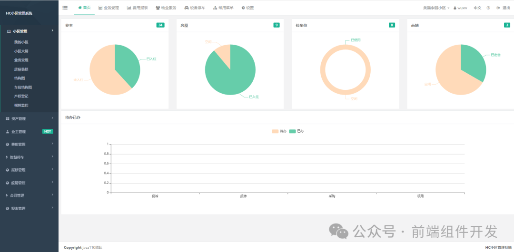
Task: Expand the 合同管理 section arrow
Action: [52, 195]
